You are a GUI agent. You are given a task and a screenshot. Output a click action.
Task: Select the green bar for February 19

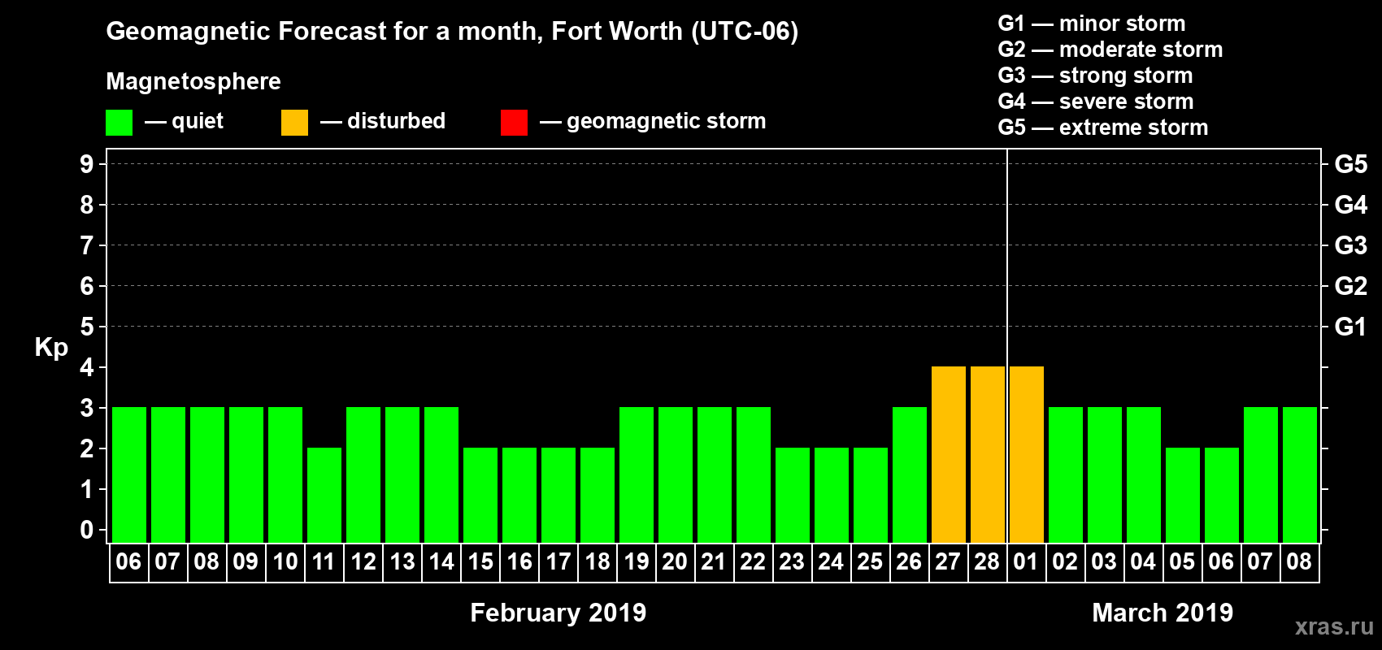click(x=637, y=475)
